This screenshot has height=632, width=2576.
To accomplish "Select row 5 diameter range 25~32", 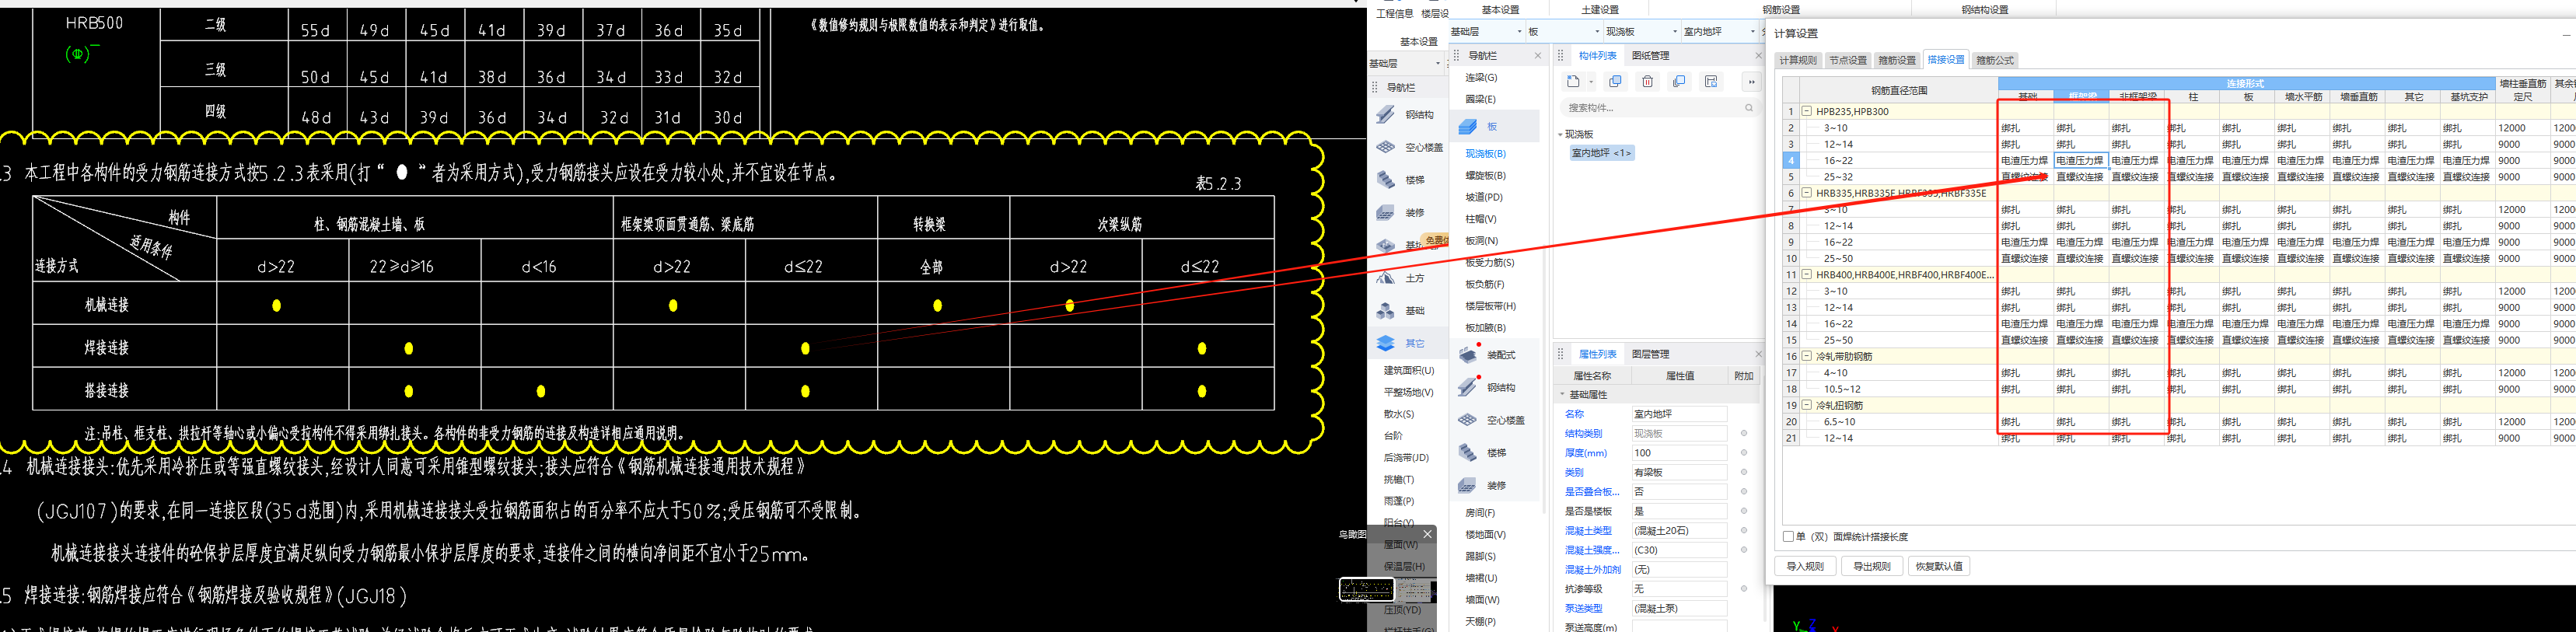I will click(x=1897, y=177).
